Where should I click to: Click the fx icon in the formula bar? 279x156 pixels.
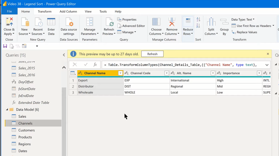click(x=95, y=65)
